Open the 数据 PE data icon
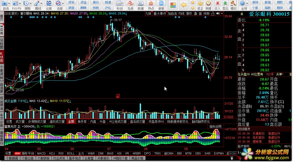293x162 pixels. click(x=140, y=3)
